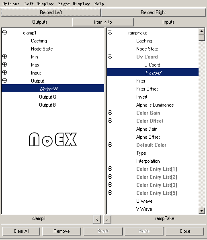This screenshot has width=207, height=240.
Task: Expand the Min attribute of clamp1
Action: (x=5, y=56)
